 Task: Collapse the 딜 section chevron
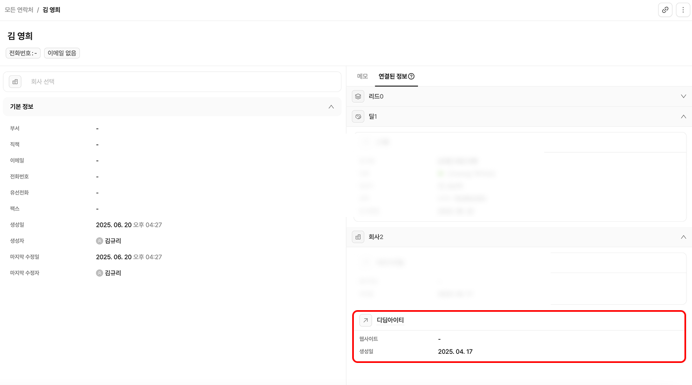tap(683, 116)
